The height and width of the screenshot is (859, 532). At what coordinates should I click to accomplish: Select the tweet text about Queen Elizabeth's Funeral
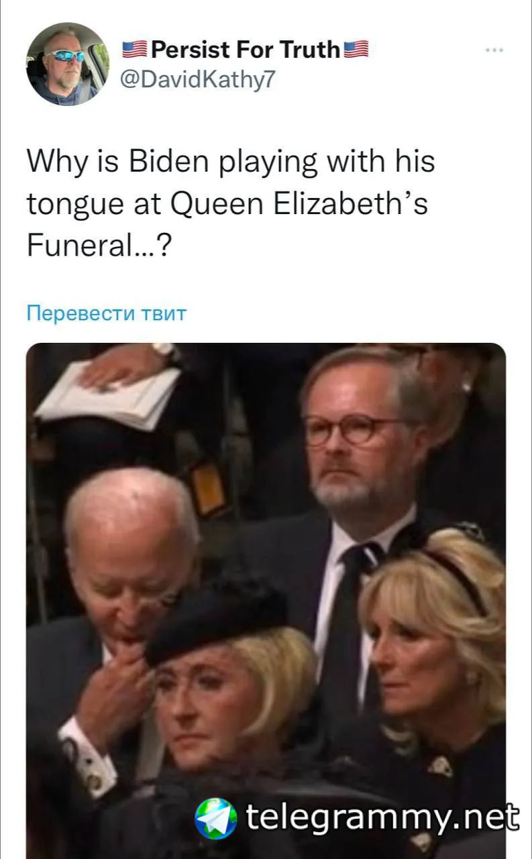[x=231, y=205]
